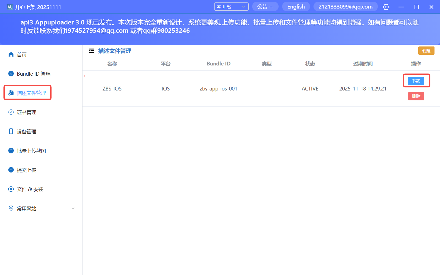Click the list icon beside 描述文件管理 heading
The height and width of the screenshot is (275, 440).
click(91, 51)
